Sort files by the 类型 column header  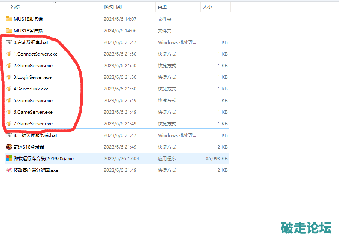click(x=162, y=7)
